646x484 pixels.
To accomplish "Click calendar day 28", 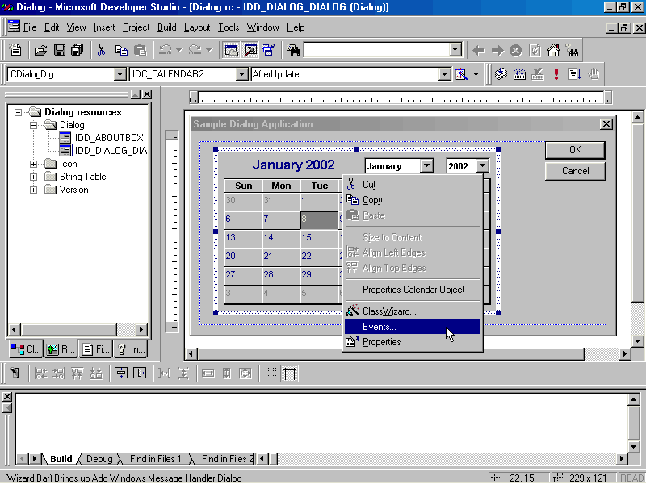I will pyautogui.click(x=281, y=276).
